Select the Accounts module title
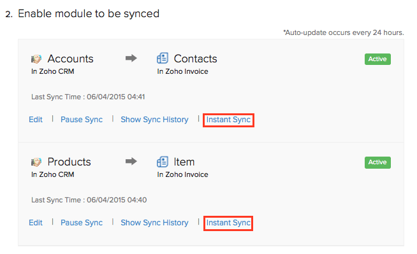 (x=71, y=59)
